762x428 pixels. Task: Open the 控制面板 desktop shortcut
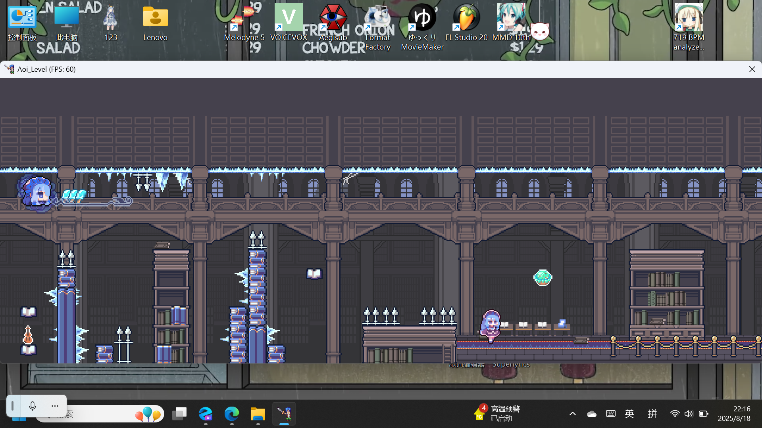22,23
